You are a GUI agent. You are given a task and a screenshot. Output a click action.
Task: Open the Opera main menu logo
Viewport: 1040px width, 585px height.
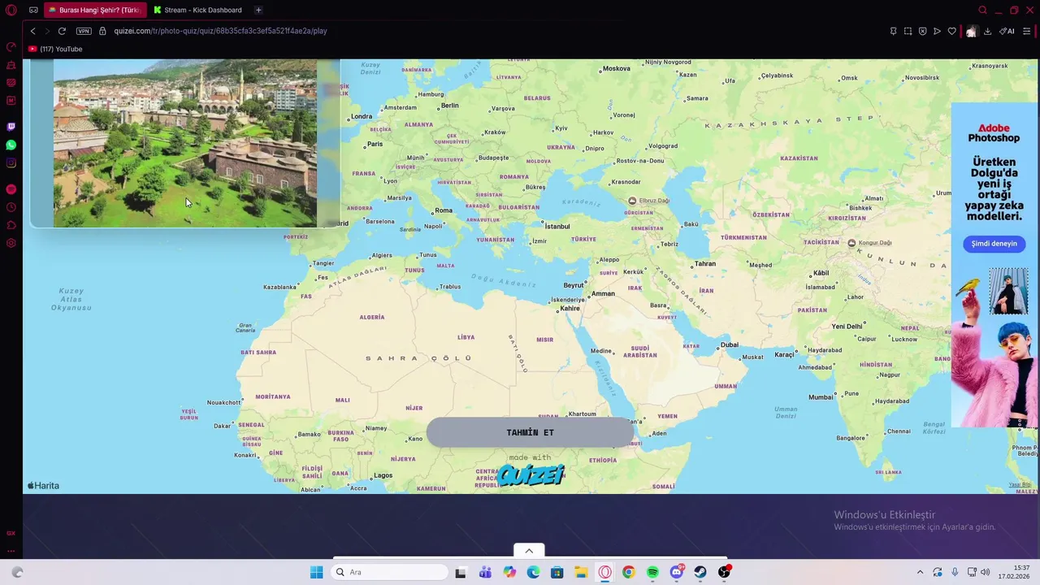[x=11, y=10]
